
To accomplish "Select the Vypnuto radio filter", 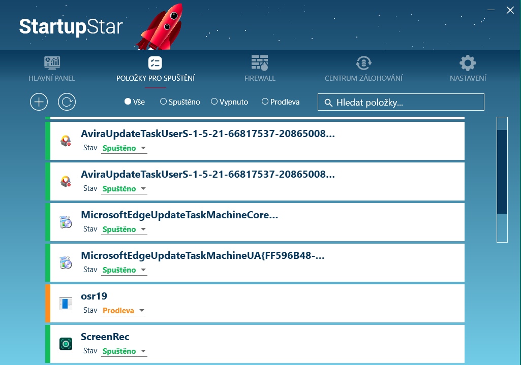I will coord(214,102).
